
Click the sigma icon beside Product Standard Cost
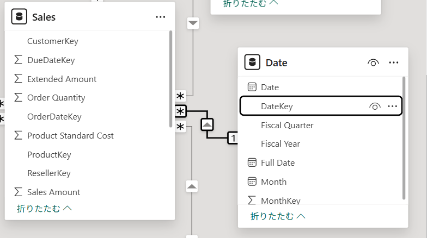point(19,135)
